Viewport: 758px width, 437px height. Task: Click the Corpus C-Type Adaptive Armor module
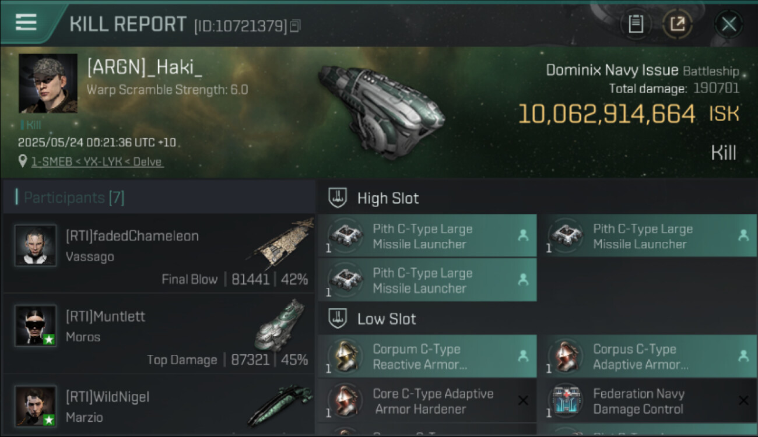647,357
